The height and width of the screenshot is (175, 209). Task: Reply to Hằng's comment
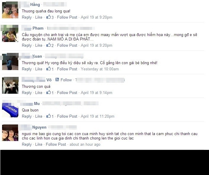coord(27,17)
